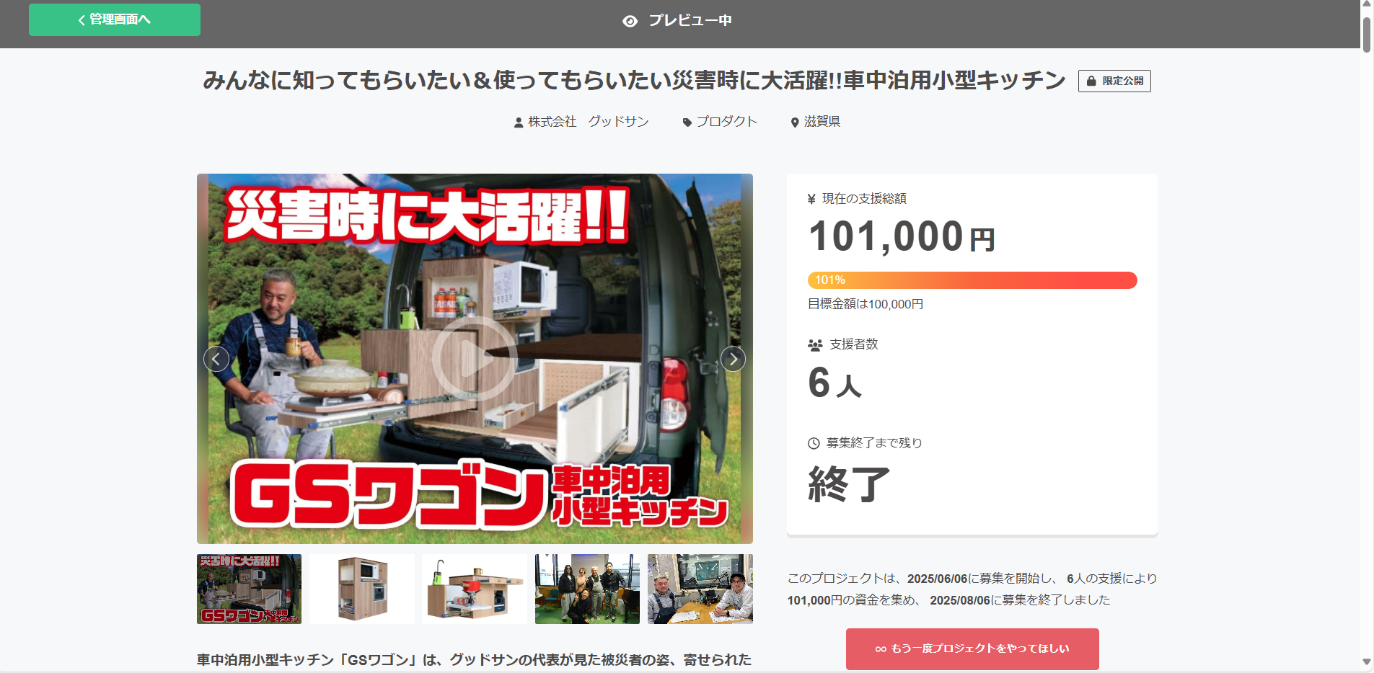
Task: Select the first GSワゴン banner thumbnail
Action: [249, 589]
